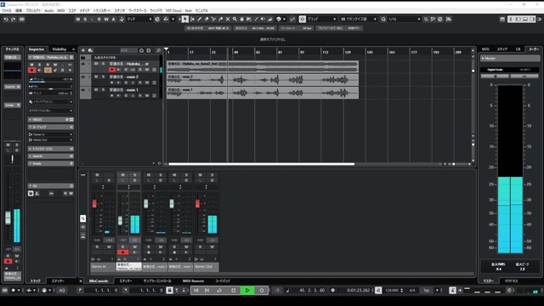Click Go to Previous Marker transport button
This screenshot has height=306, width=544.
point(196,291)
